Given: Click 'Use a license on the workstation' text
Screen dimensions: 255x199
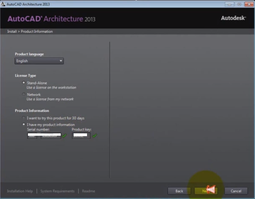Looking at the screenshot, I should click(x=51, y=88).
